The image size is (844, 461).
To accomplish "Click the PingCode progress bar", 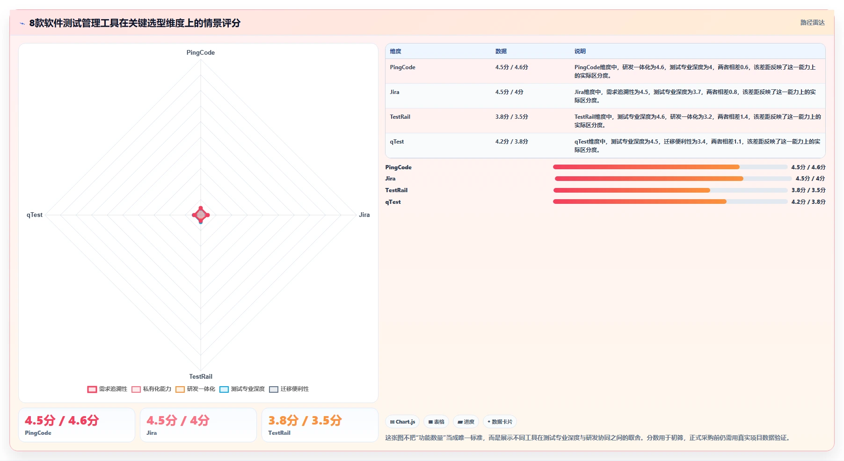I will coord(670,167).
